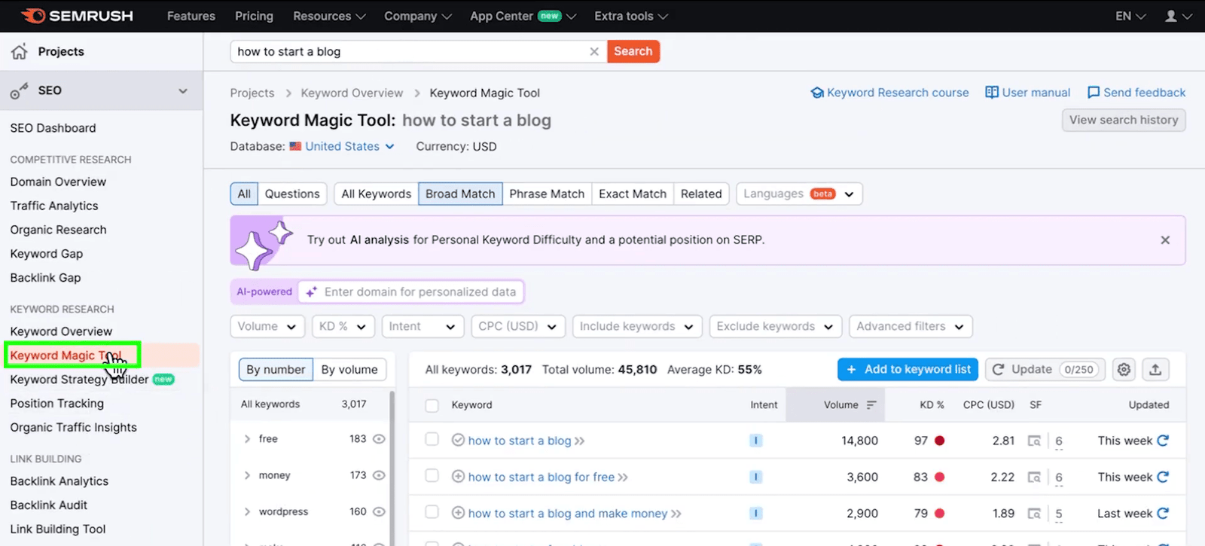This screenshot has width=1205, height=546.
Task: Select the Phrase Match tab
Action: click(547, 194)
